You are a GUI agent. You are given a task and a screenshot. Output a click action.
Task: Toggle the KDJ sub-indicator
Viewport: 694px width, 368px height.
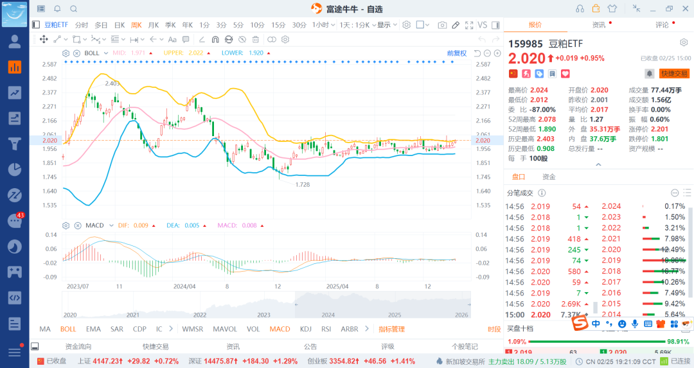(305, 329)
